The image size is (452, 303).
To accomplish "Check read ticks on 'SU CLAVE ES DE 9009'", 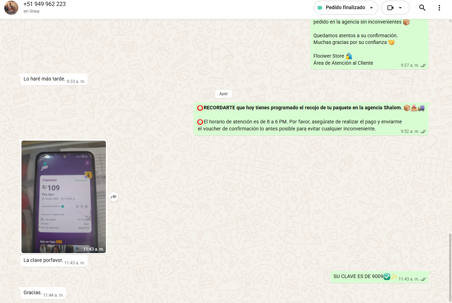I will [x=424, y=279].
